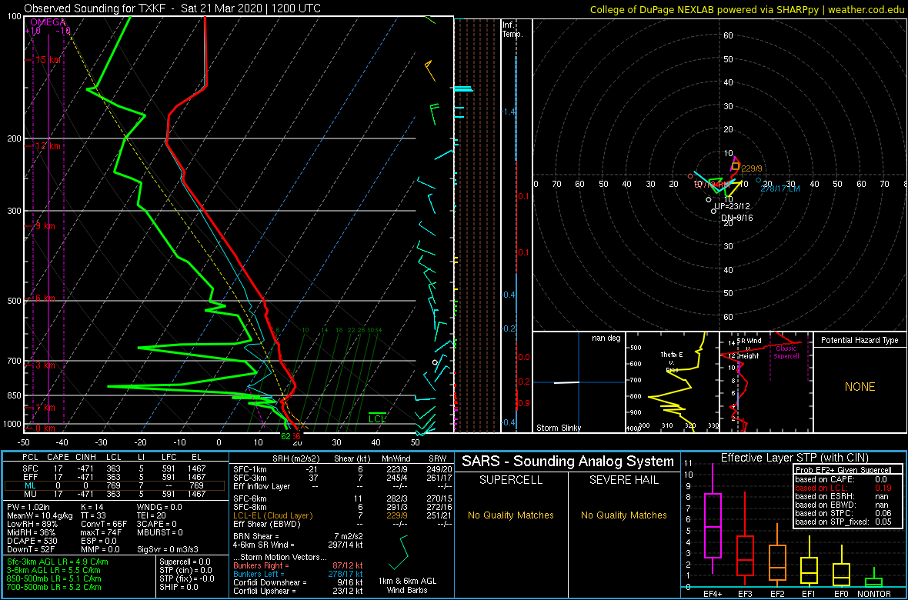Click the NONTOR box plot label

click(x=874, y=594)
